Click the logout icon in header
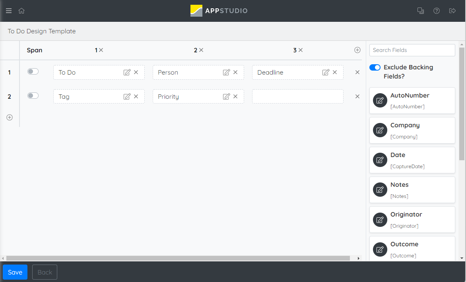 pyautogui.click(x=452, y=11)
